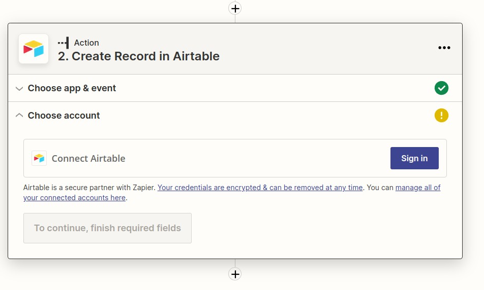Click the plus button above the Airtable step
484x290 pixels.
235,8
